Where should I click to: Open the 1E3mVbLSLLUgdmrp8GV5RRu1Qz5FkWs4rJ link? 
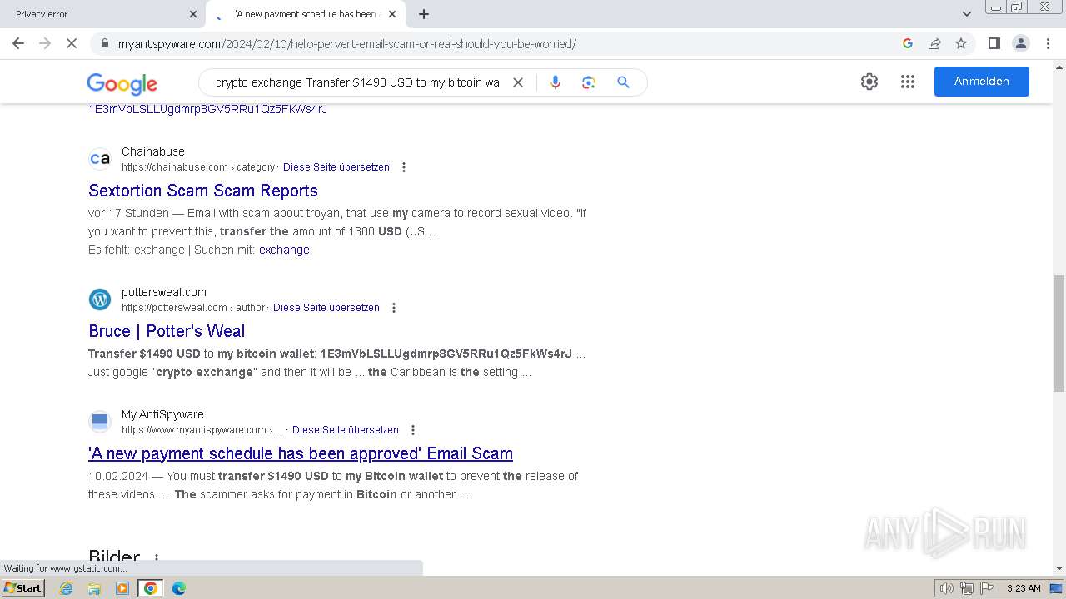point(207,109)
